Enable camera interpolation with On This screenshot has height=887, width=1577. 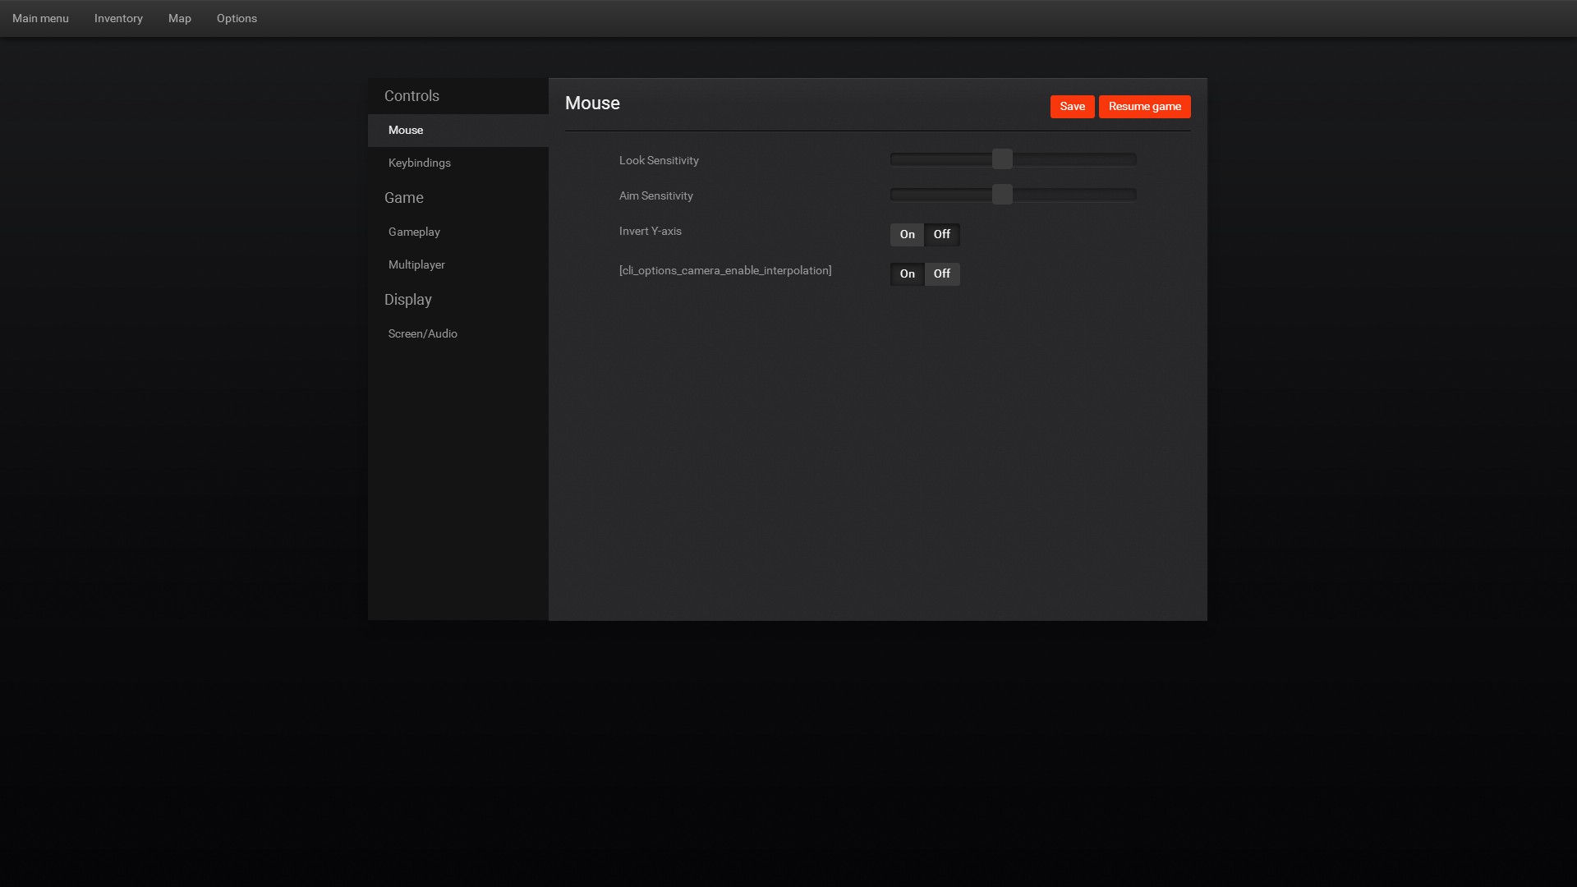[x=907, y=274]
